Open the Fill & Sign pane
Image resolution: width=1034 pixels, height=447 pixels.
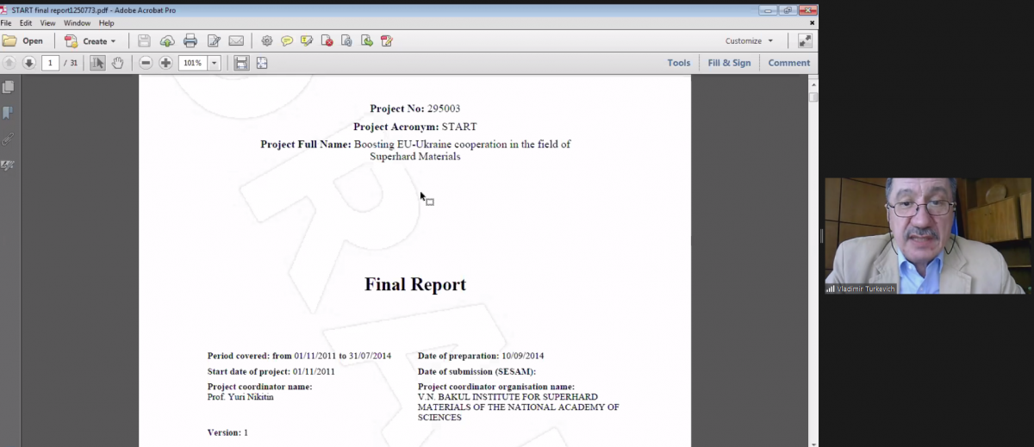[x=729, y=63]
